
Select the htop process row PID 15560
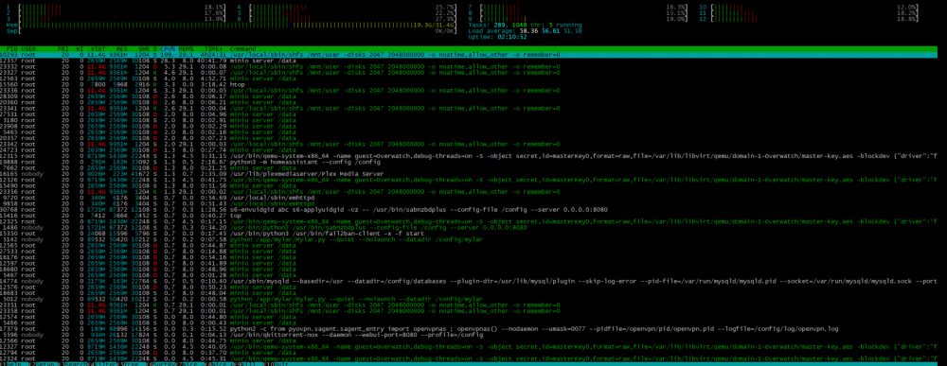(x=473, y=84)
